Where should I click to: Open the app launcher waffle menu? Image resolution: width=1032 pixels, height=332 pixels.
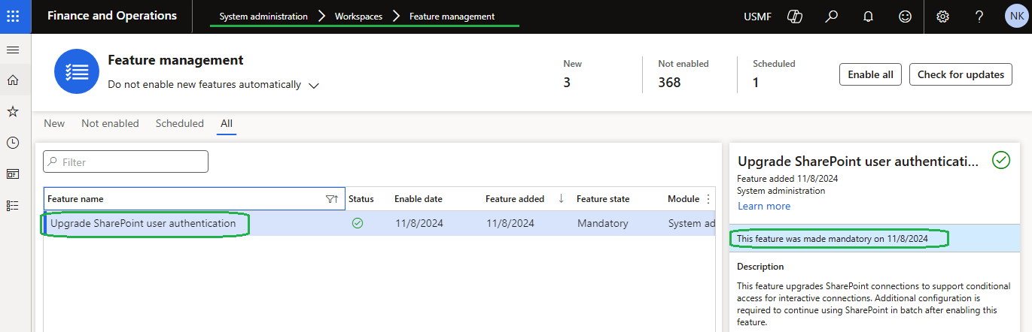click(x=13, y=17)
